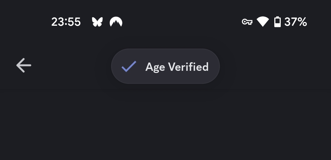The image size is (331, 160).
Task: Tap the battery icon
Action: click(x=277, y=22)
